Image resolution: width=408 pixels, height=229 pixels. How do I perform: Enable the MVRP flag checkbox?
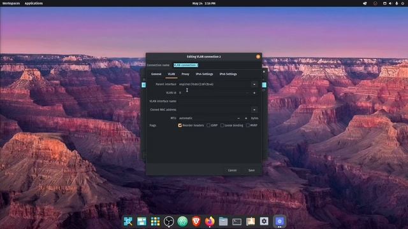[248, 125]
